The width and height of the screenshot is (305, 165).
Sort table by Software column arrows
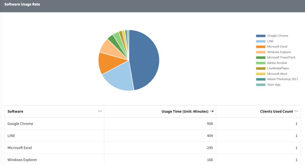(x=100, y=111)
